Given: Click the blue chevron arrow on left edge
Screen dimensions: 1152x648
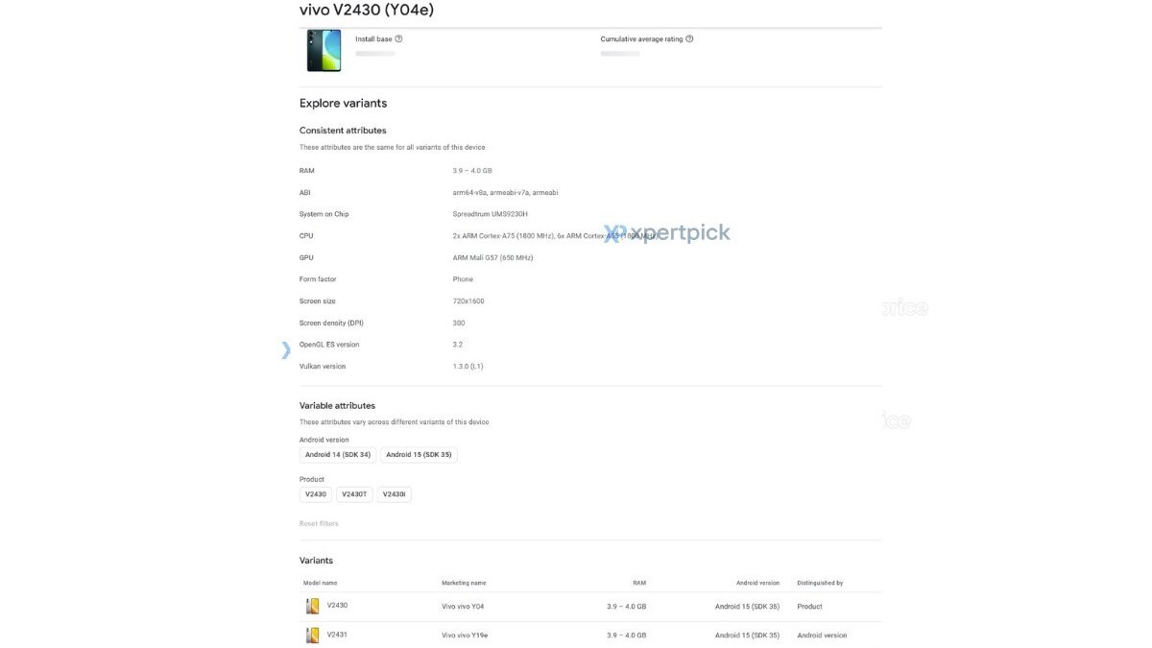Looking at the screenshot, I should [286, 350].
